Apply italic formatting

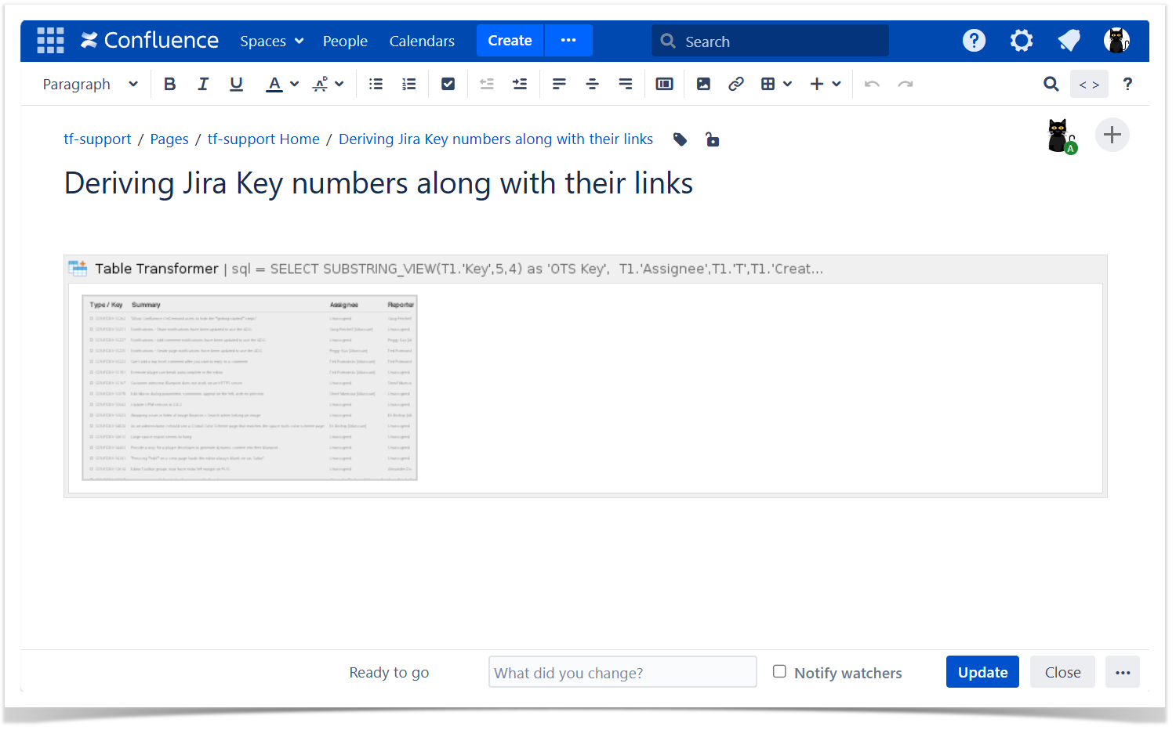point(203,84)
